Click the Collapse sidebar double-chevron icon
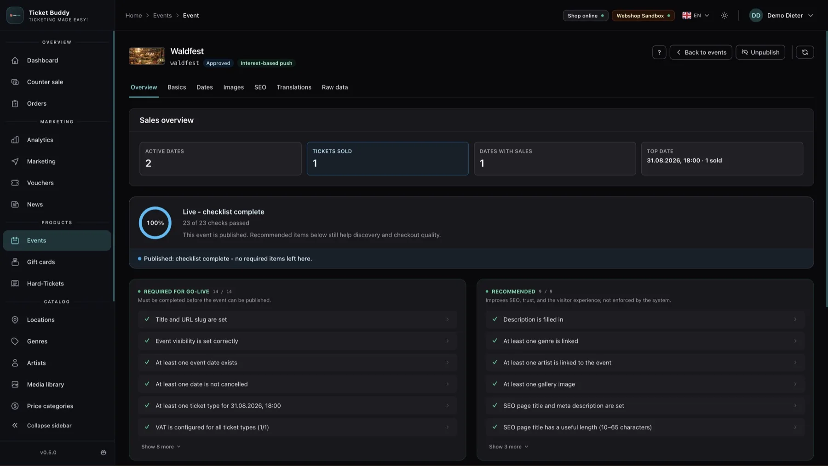The width and height of the screenshot is (828, 466). [x=15, y=426]
